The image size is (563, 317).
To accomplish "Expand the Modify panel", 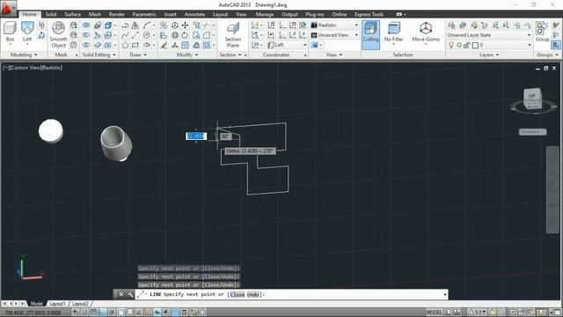I will (187, 55).
